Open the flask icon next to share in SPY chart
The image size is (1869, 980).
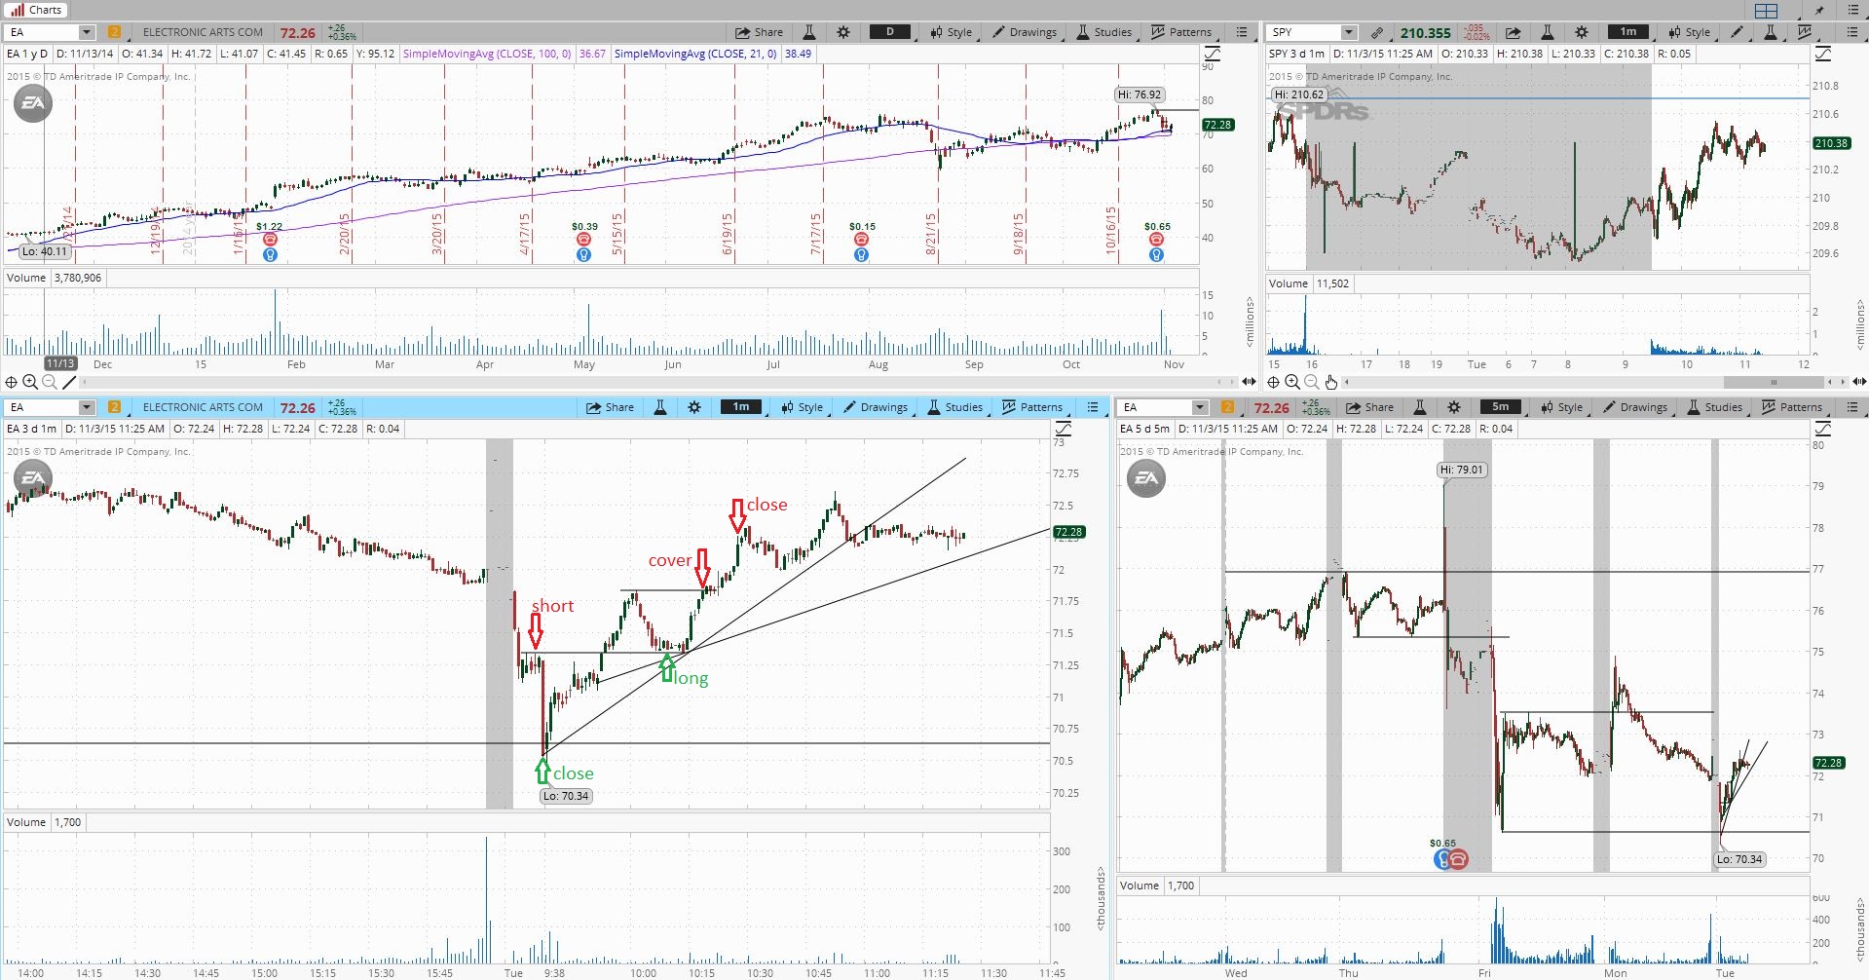click(x=1547, y=32)
